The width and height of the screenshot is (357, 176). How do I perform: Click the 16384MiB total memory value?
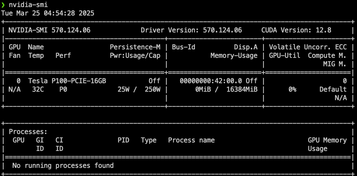(242, 90)
